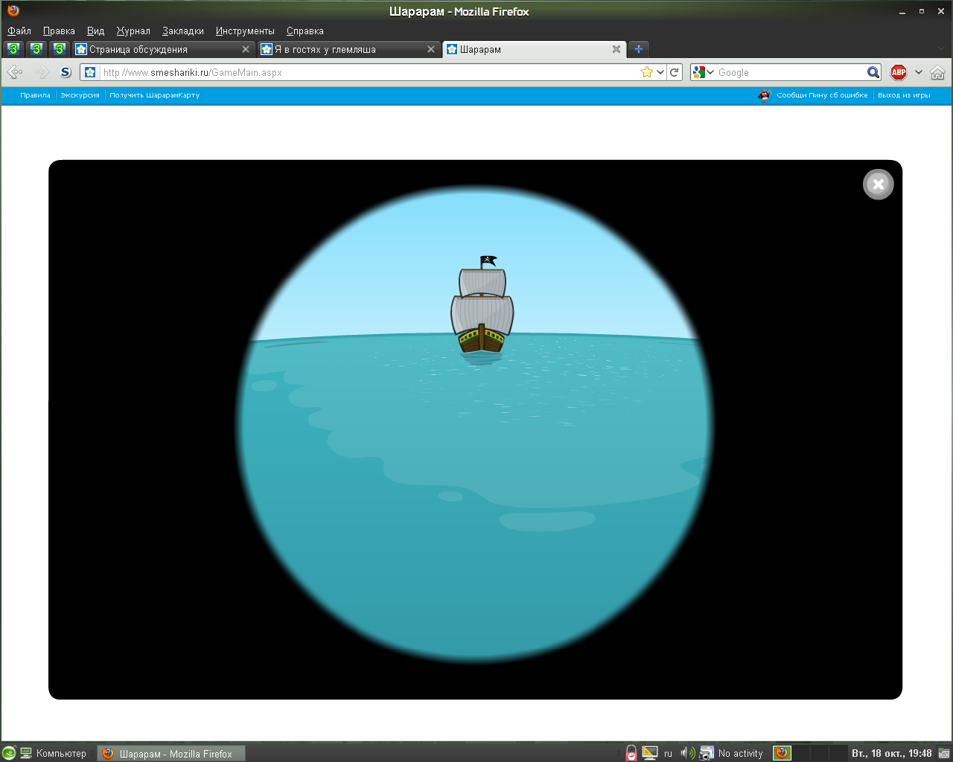Screen dimensions: 953x762
Task: Open a new tab with plus button
Action: [639, 49]
